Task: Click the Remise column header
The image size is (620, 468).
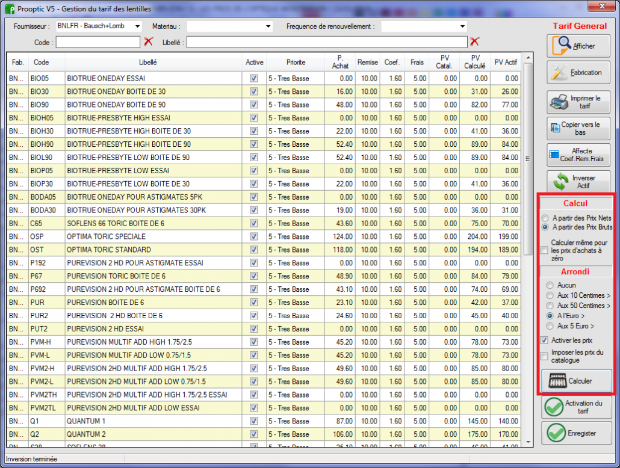Action: 367,62
